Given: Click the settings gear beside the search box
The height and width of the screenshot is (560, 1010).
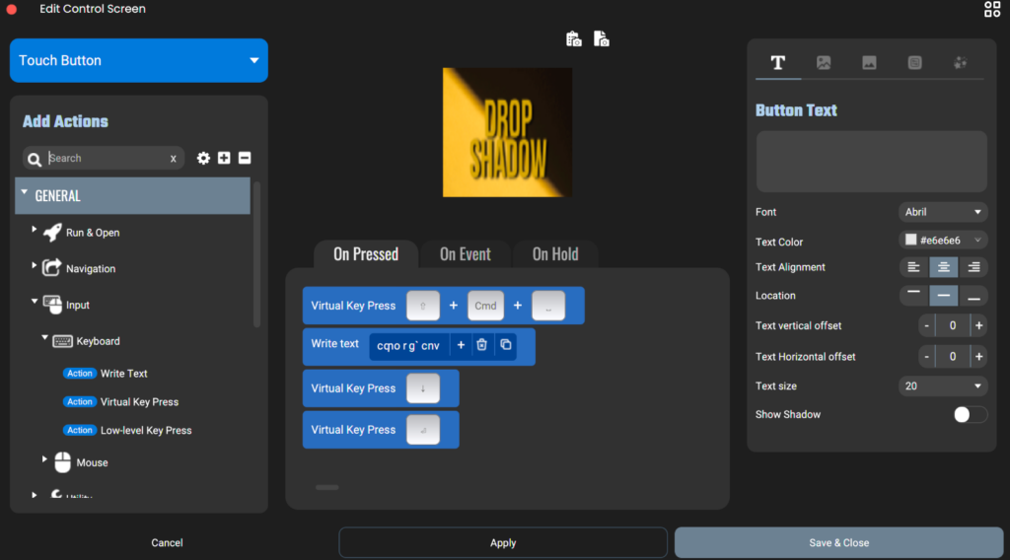Looking at the screenshot, I should click(x=203, y=159).
